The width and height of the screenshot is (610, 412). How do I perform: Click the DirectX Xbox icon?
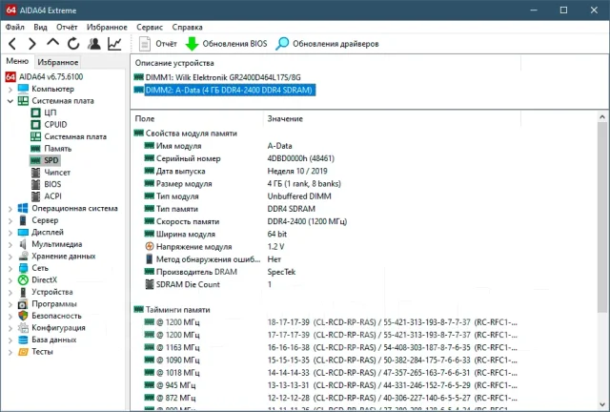(x=23, y=280)
